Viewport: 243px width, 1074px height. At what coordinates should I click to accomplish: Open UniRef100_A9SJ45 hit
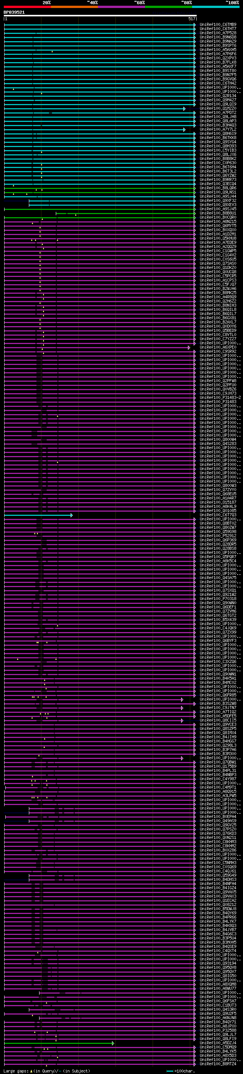point(218,209)
